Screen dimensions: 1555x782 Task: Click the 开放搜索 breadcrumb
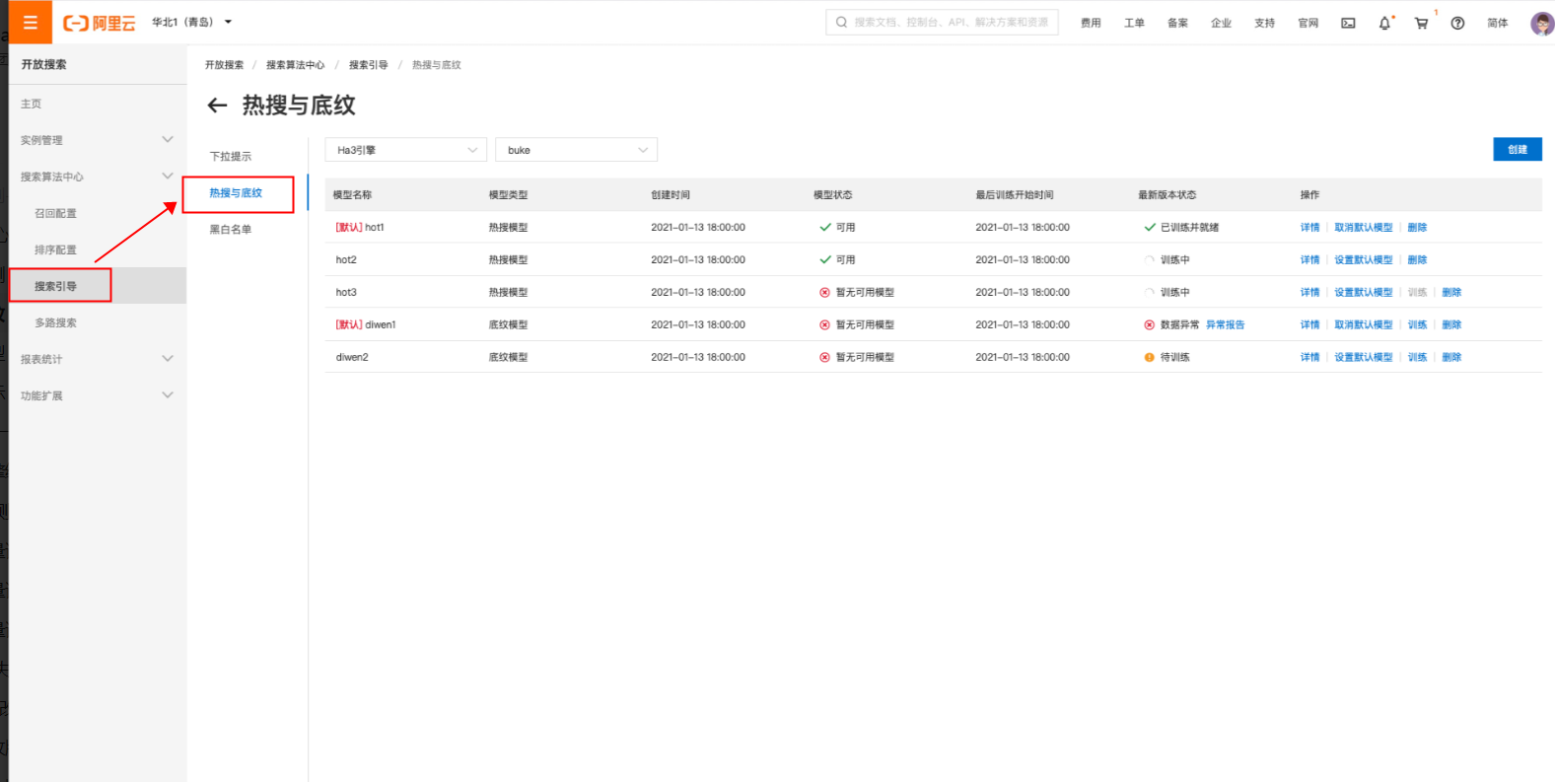[x=224, y=65]
